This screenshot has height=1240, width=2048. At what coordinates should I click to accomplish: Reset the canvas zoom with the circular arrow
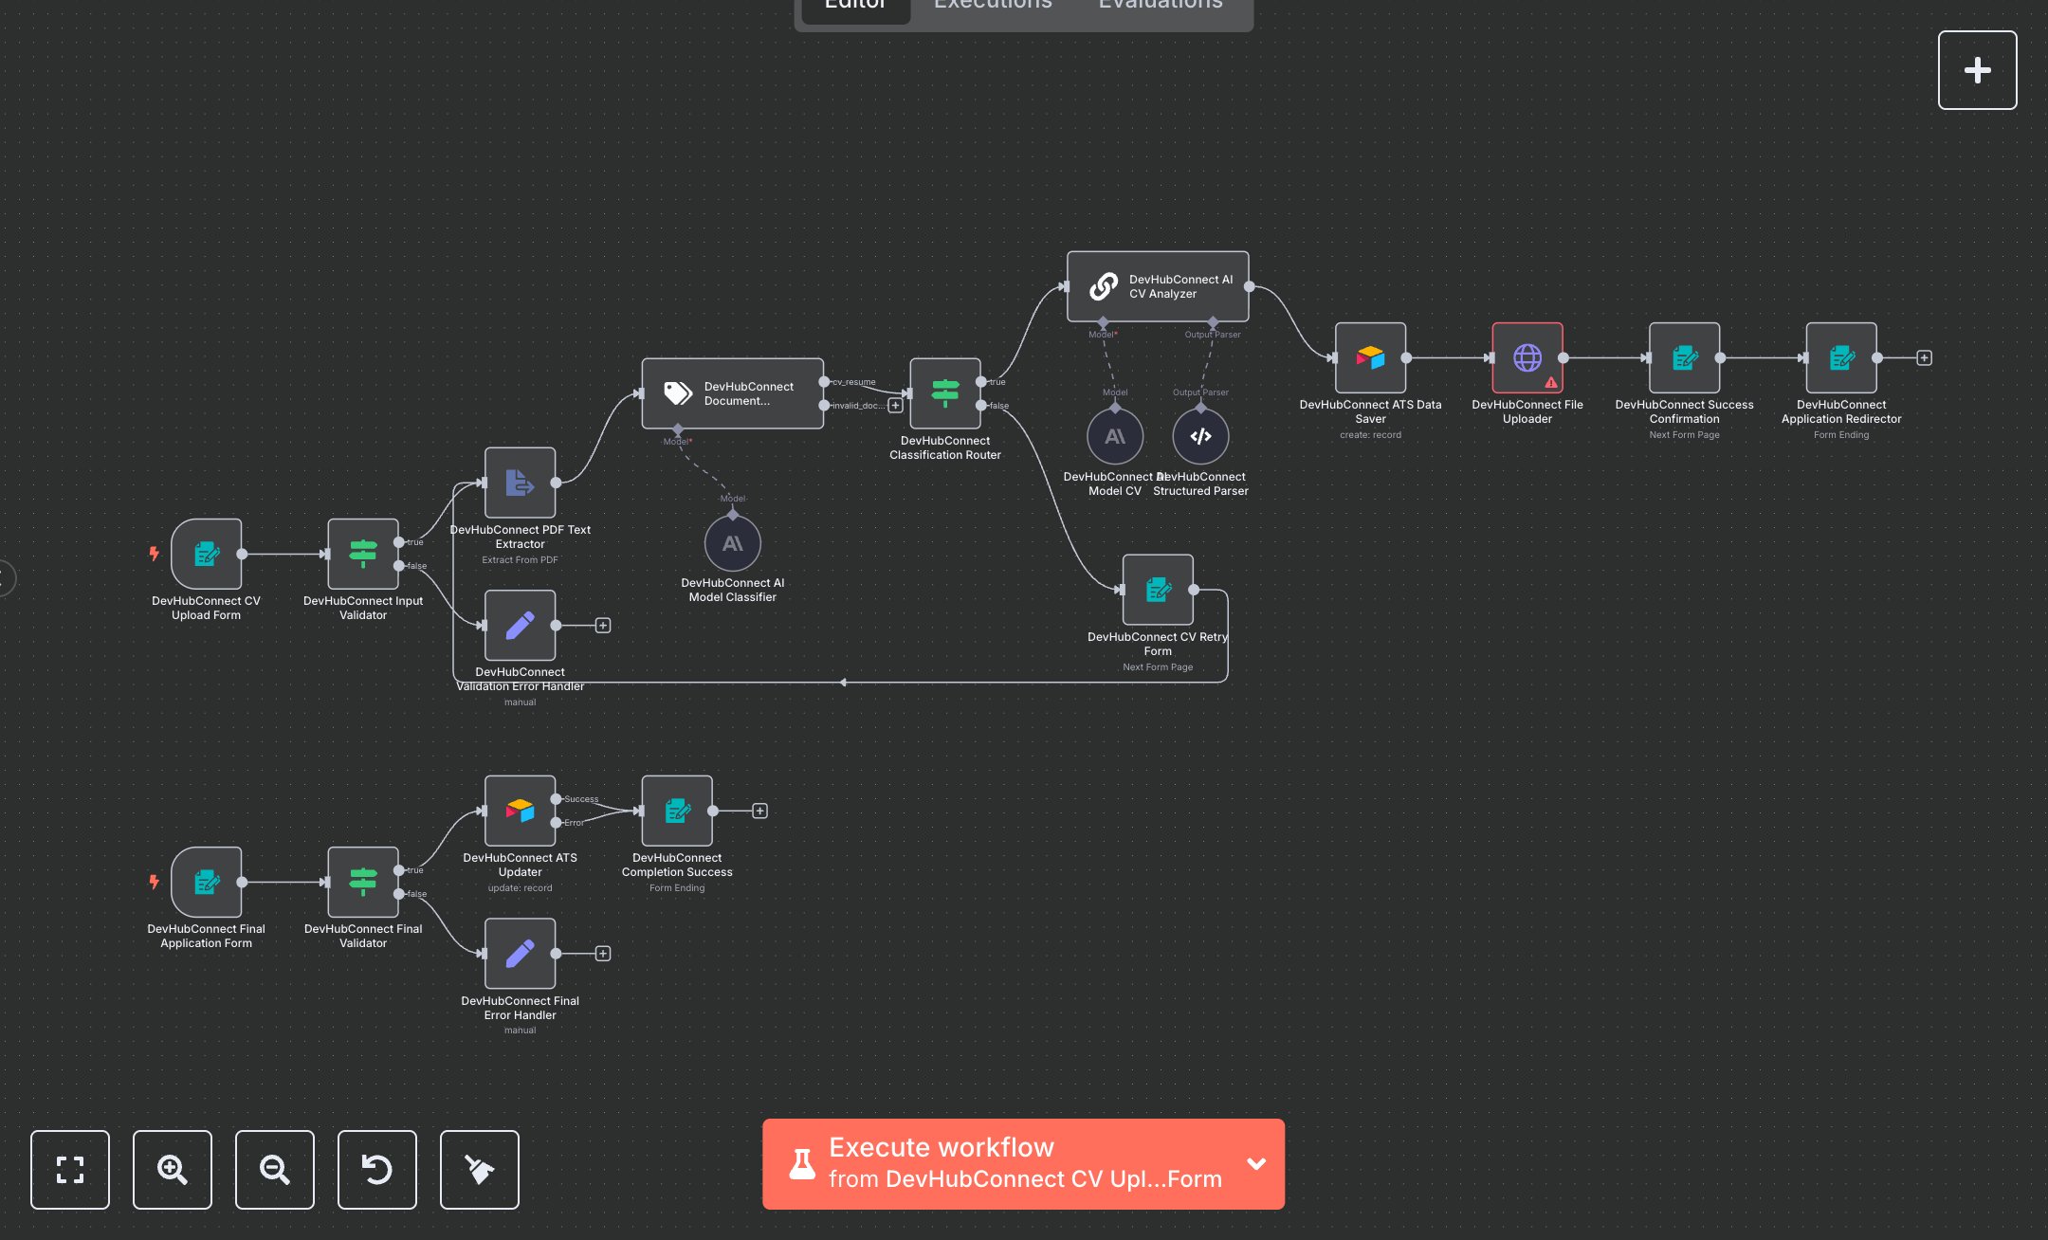click(376, 1170)
